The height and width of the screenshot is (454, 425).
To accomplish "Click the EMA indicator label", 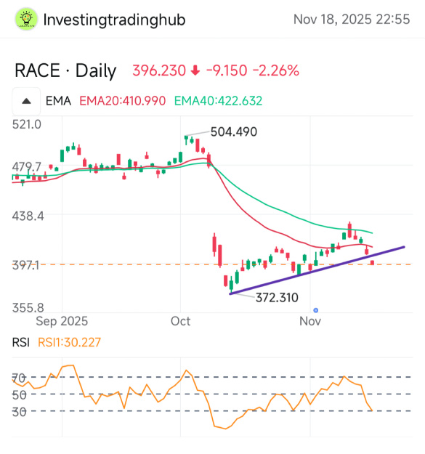I will 58,101.
